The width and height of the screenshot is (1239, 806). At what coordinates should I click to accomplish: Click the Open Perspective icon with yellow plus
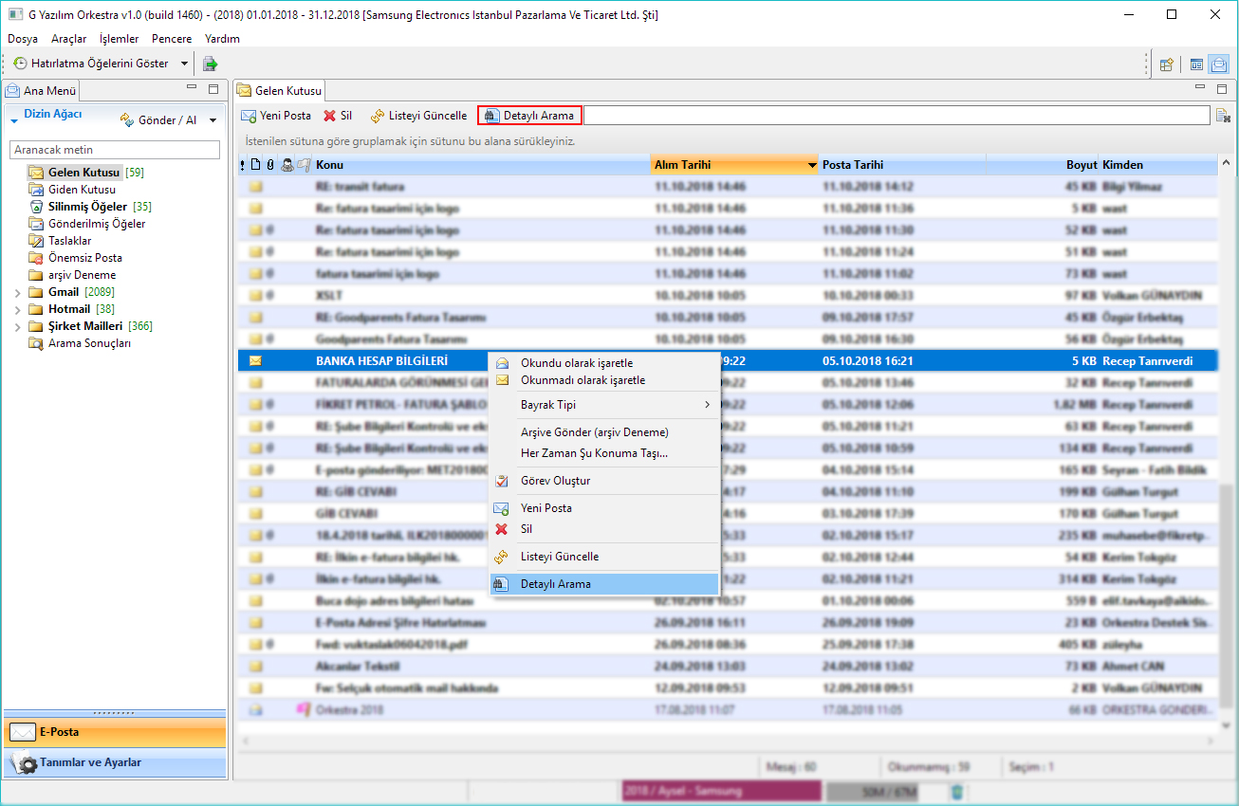[x=1167, y=64]
